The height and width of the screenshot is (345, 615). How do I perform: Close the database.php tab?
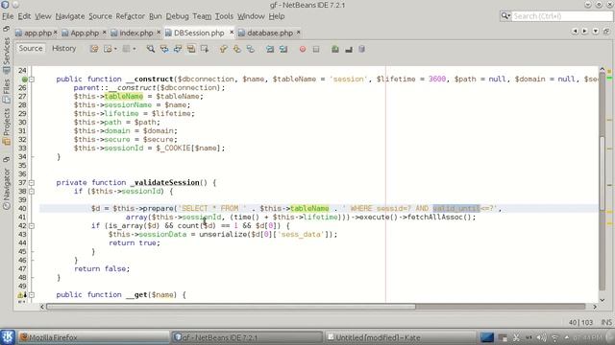(x=298, y=32)
